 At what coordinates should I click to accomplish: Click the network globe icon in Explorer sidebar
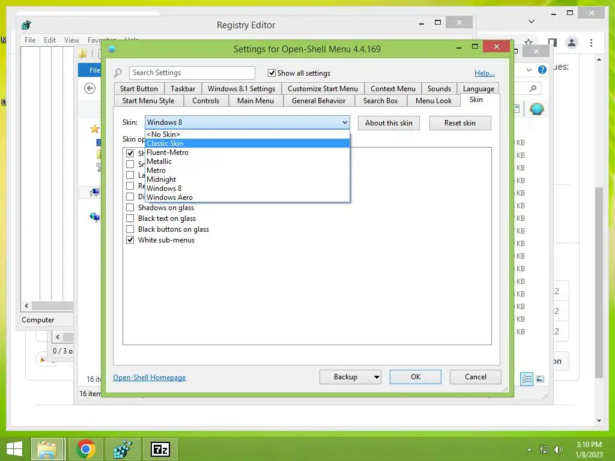94,217
